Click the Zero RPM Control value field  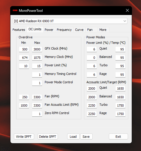37,114
